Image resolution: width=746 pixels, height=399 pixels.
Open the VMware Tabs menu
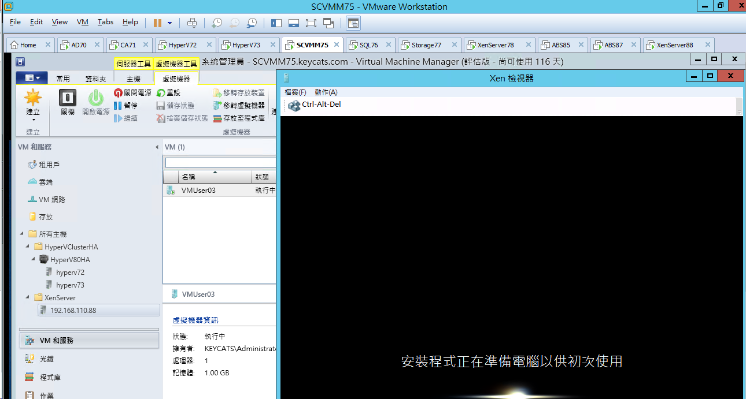[x=105, y=22]
